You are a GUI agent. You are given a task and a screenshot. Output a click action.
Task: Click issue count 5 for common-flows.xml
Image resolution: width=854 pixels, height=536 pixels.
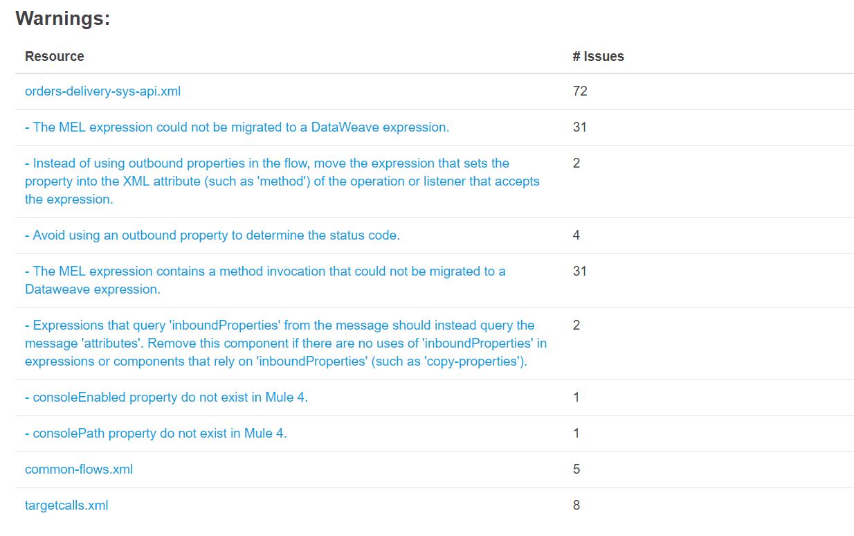[x=576, y=470]
